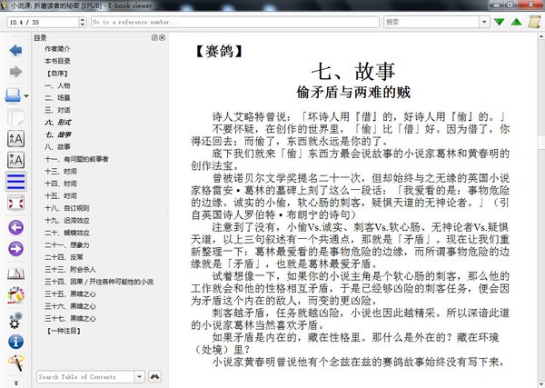Open '作者简介' entry in the contents
Image resolution: width=545 pixels, height=388 pixels.
(61, 49)
